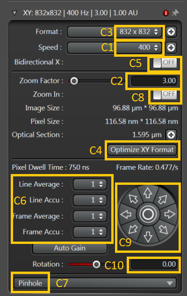Click the Pinhole tab label
The width and height of the screenshot is (187, 296).
point(30,283)
